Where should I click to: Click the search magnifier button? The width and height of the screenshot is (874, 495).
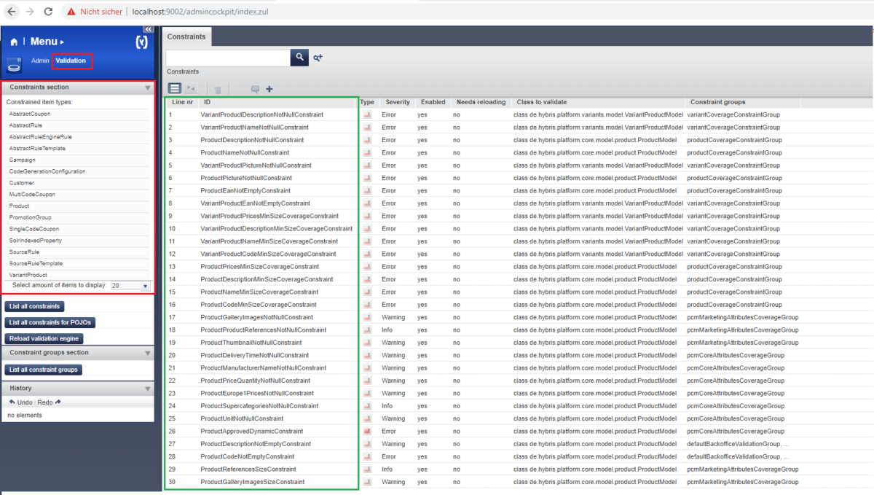click(299, 58)
